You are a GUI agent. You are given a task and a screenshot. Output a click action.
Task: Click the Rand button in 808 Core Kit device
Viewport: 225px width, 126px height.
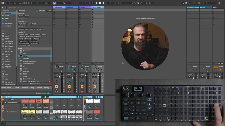click(43, 97)
